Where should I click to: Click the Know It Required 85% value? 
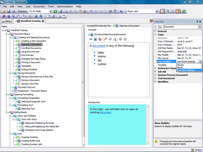(189, 45)
